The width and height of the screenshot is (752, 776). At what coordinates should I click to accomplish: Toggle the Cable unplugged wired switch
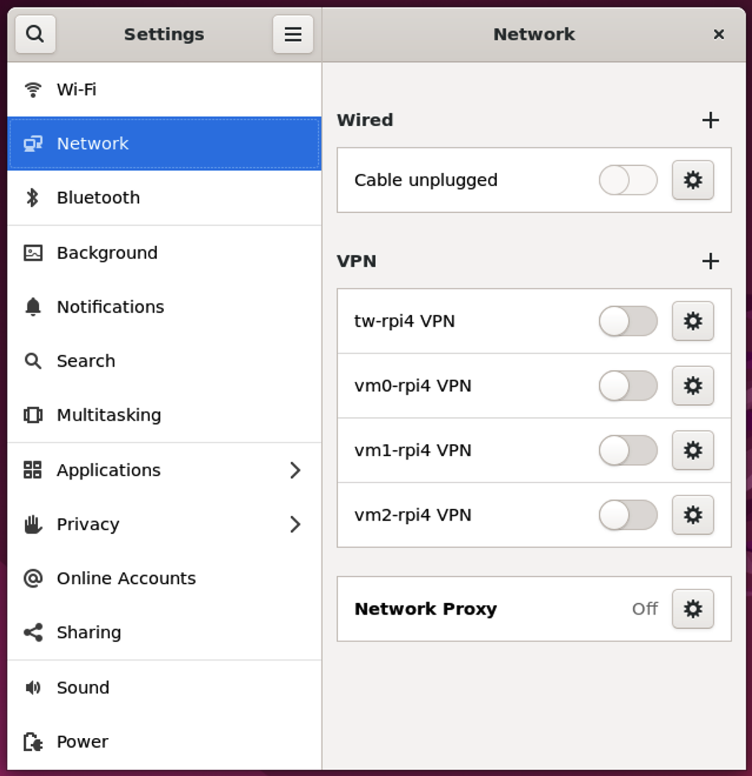628,180
